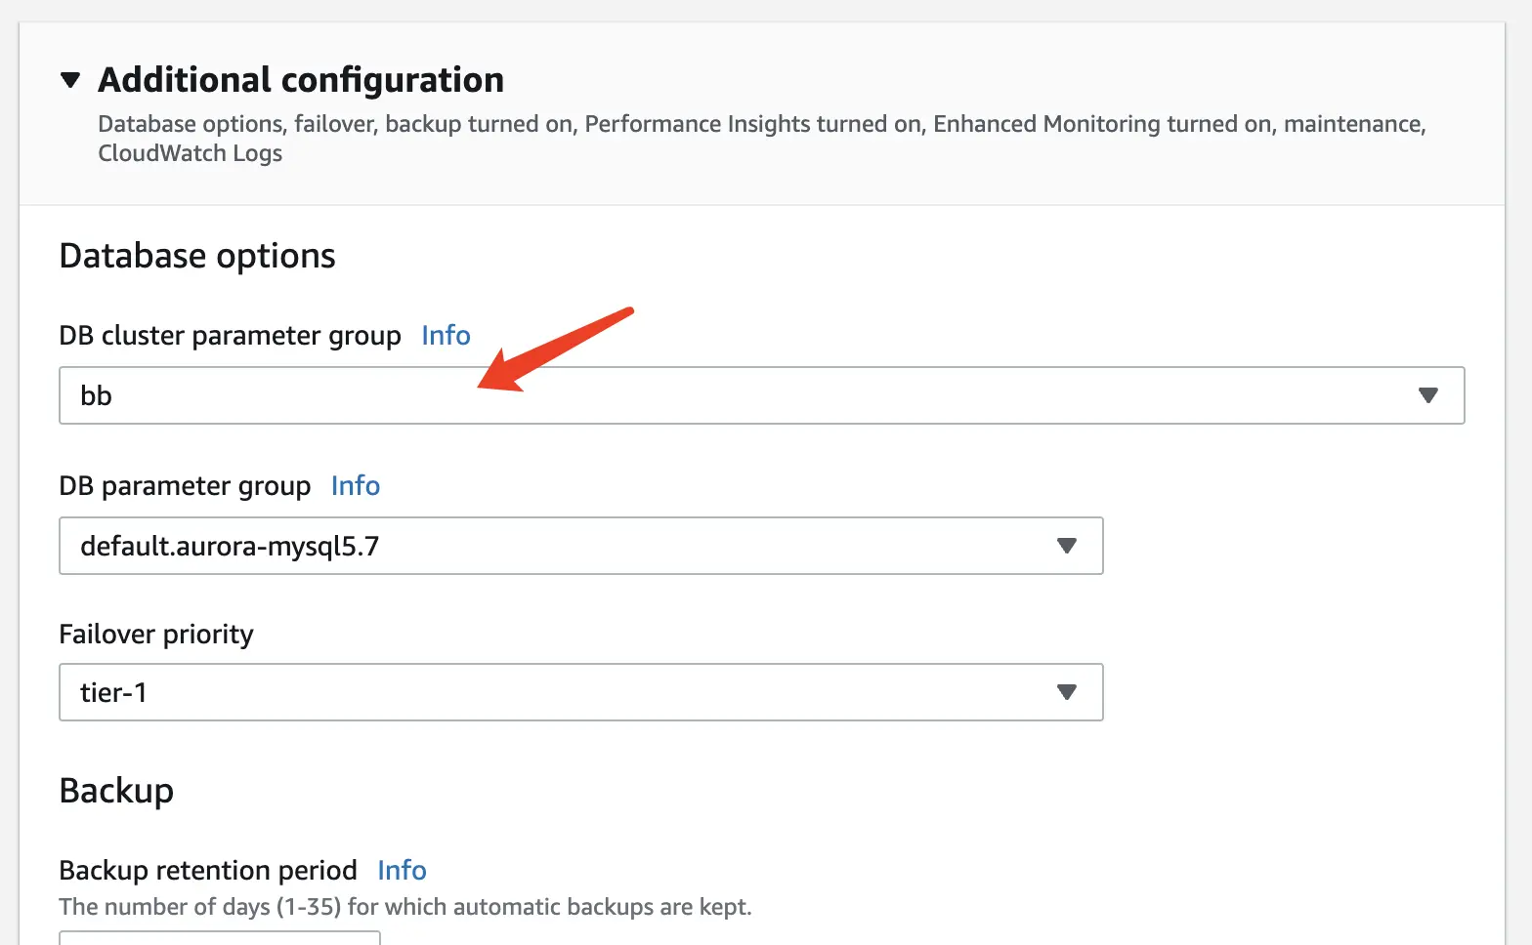Click the Failover priority dropdown arrow icon
1532x945 pixels.
(1066, 692)
